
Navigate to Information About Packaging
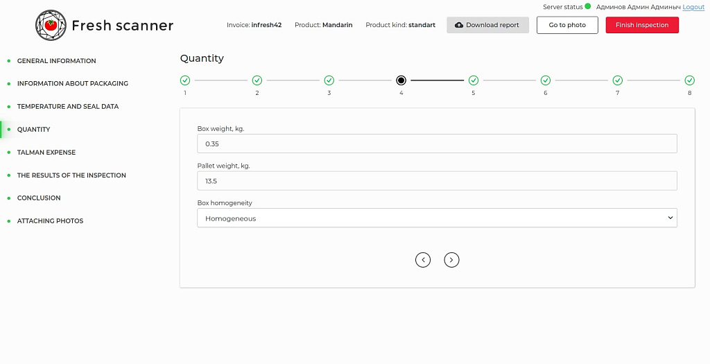[72, 84]
